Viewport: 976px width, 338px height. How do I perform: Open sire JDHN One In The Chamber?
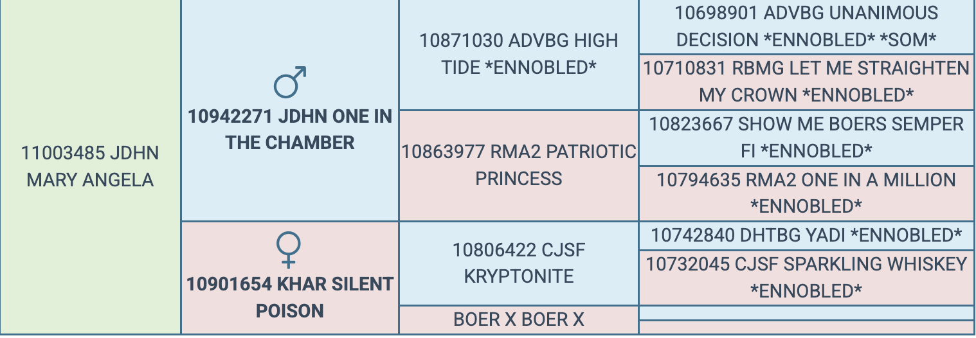point(289,129)
